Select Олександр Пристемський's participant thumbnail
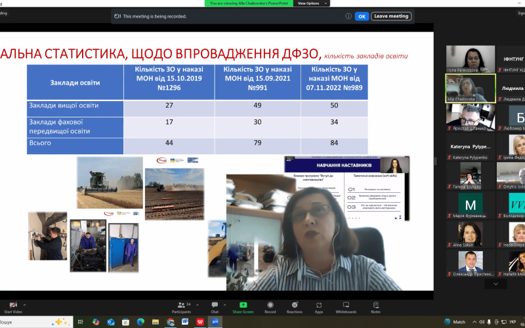The image size is (525, 328). click(471, 264)
